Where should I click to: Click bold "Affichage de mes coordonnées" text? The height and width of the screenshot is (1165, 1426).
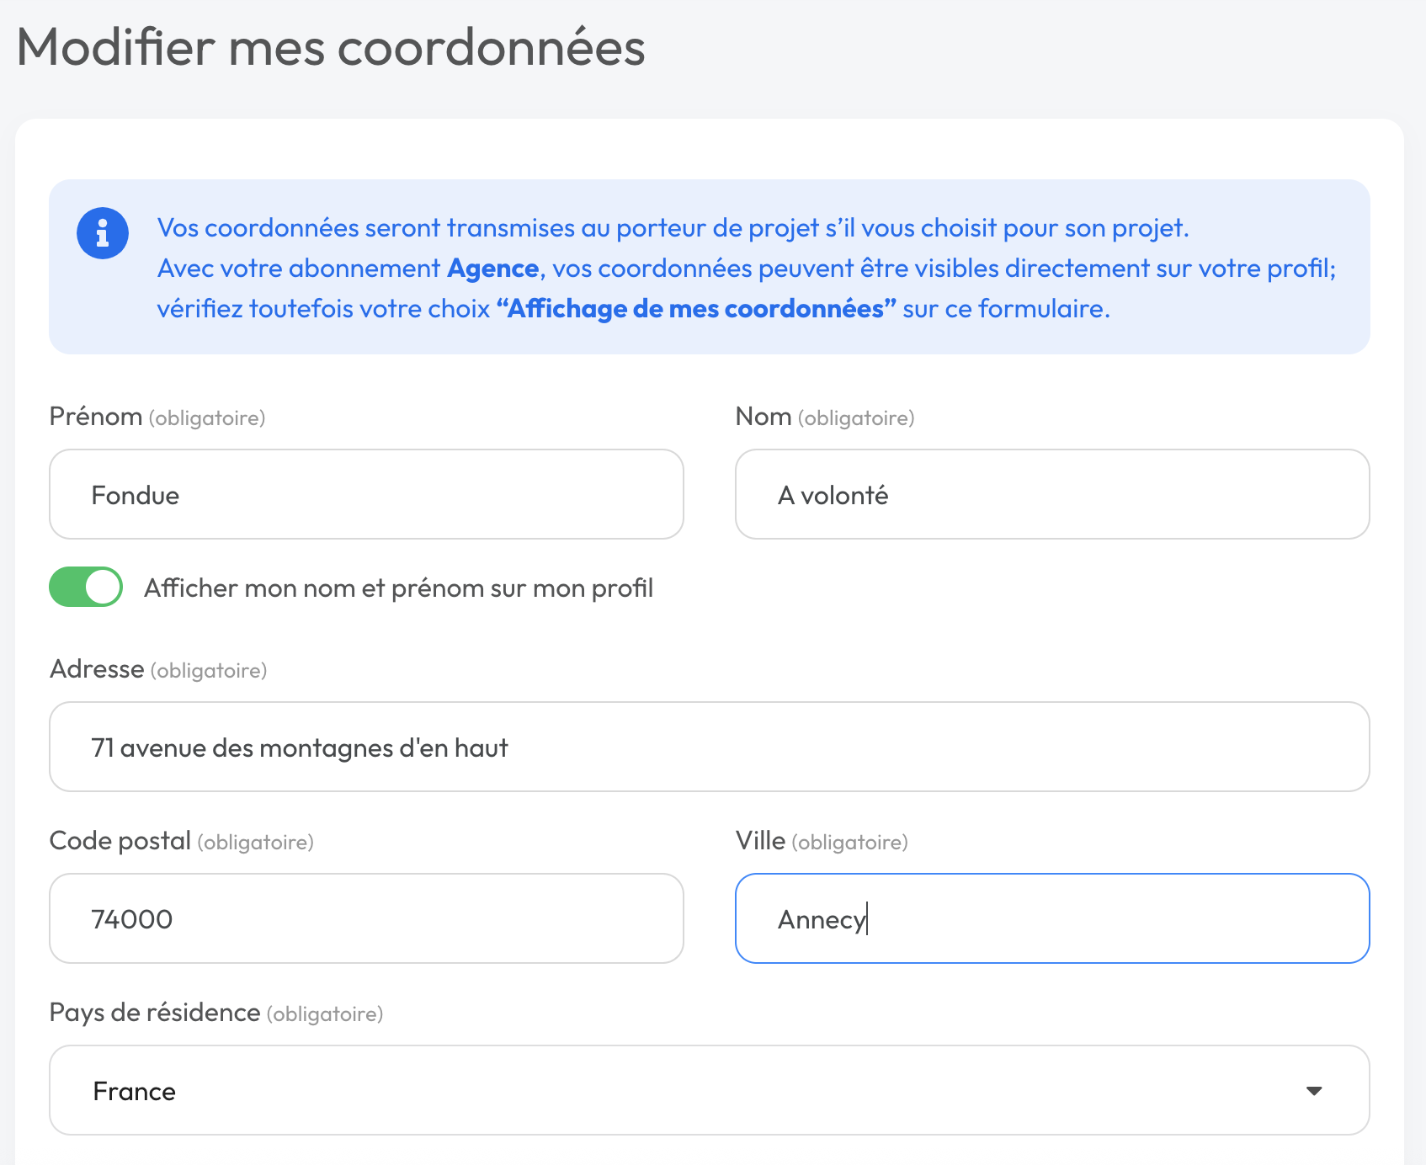pos(695,309)
